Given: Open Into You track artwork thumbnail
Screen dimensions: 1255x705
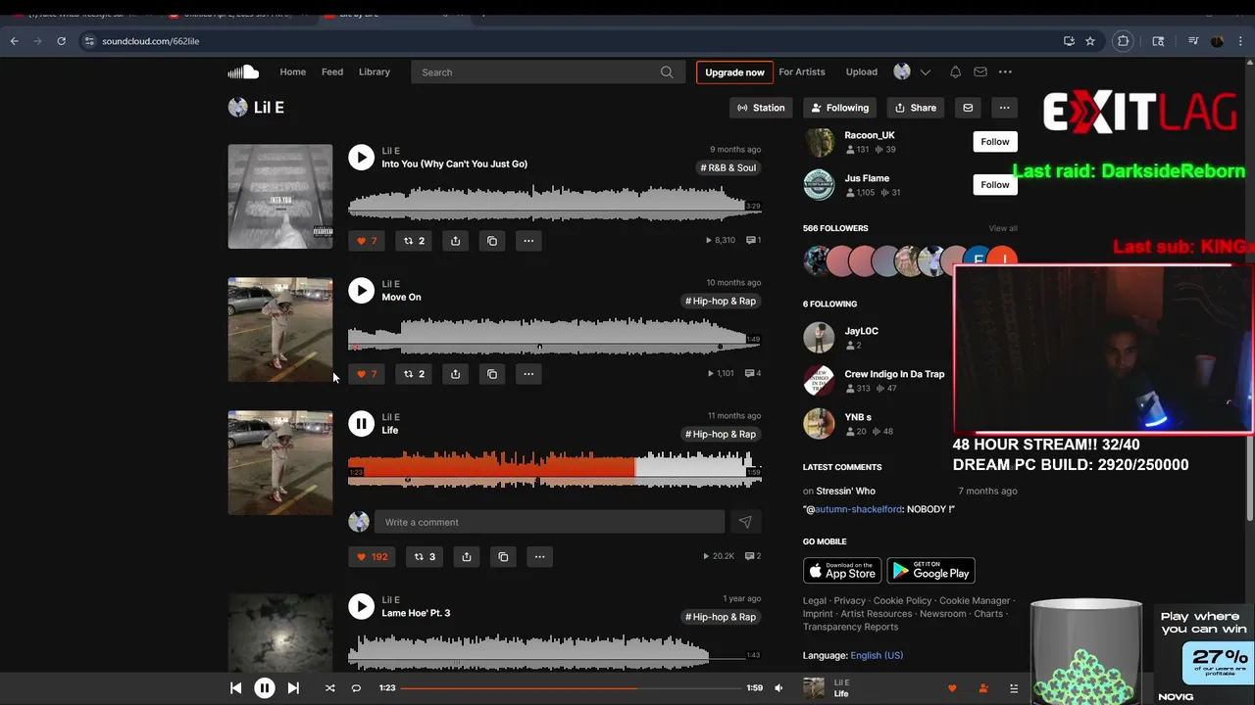Looking at the screenshot, I should point(280,197).
